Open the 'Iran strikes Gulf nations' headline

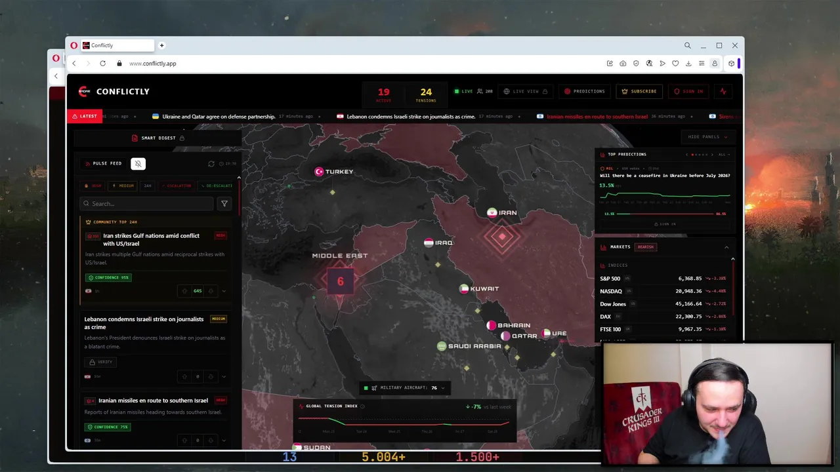point(151,240)
